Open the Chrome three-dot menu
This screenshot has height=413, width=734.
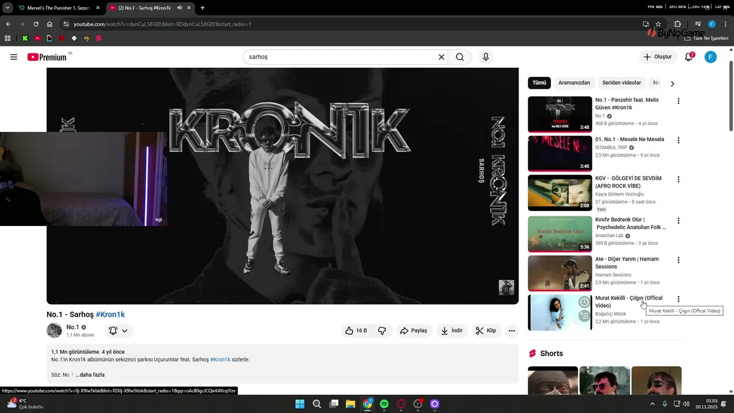[725, 24]
